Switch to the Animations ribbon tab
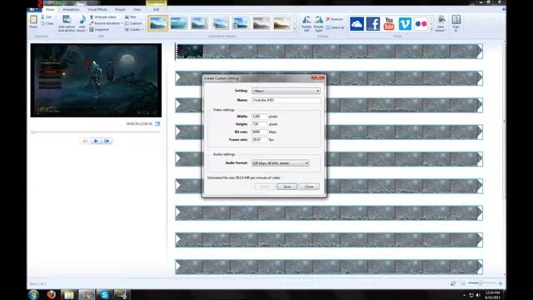This screenshot has width=533, height=300. click(71, 9)
